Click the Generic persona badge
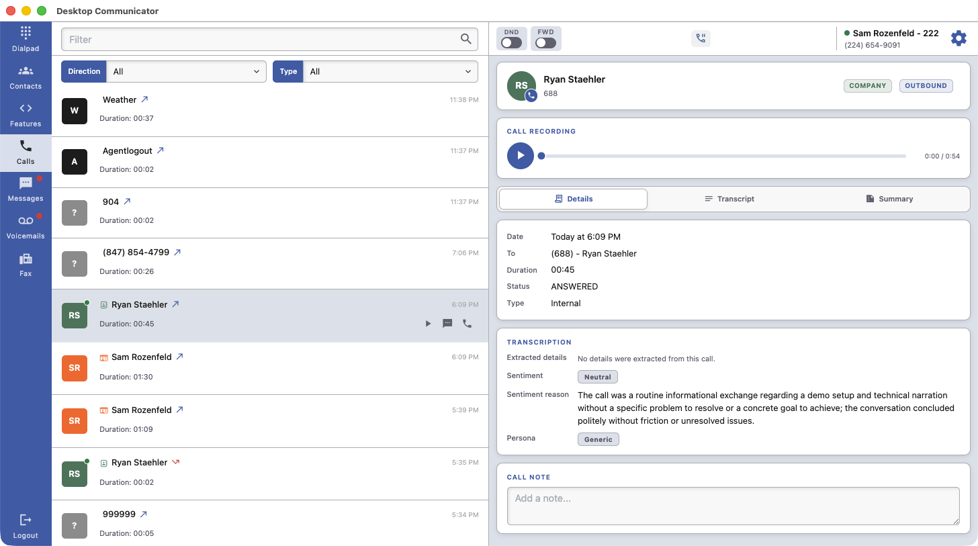Image resolution: width=978 pixels, height=546 pixels. [598, 439]
